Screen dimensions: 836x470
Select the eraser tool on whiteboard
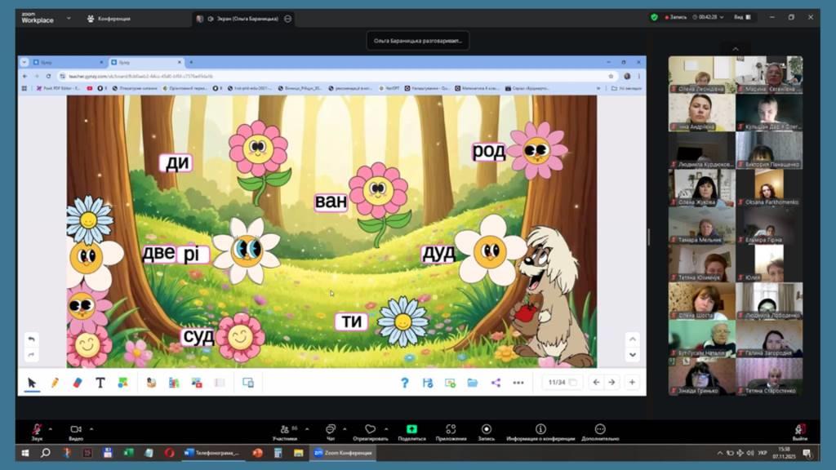tap(78, 382)
